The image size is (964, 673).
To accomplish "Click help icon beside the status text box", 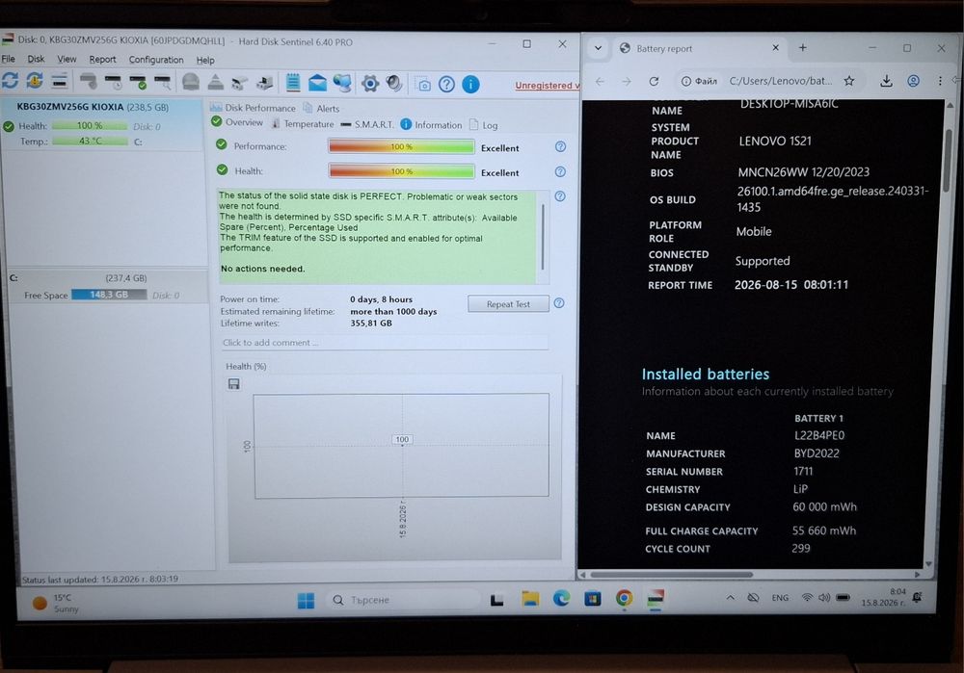I will point(560,196).
